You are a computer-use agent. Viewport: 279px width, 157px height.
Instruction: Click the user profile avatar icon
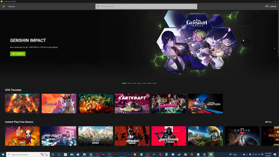(x=267, y=7)
